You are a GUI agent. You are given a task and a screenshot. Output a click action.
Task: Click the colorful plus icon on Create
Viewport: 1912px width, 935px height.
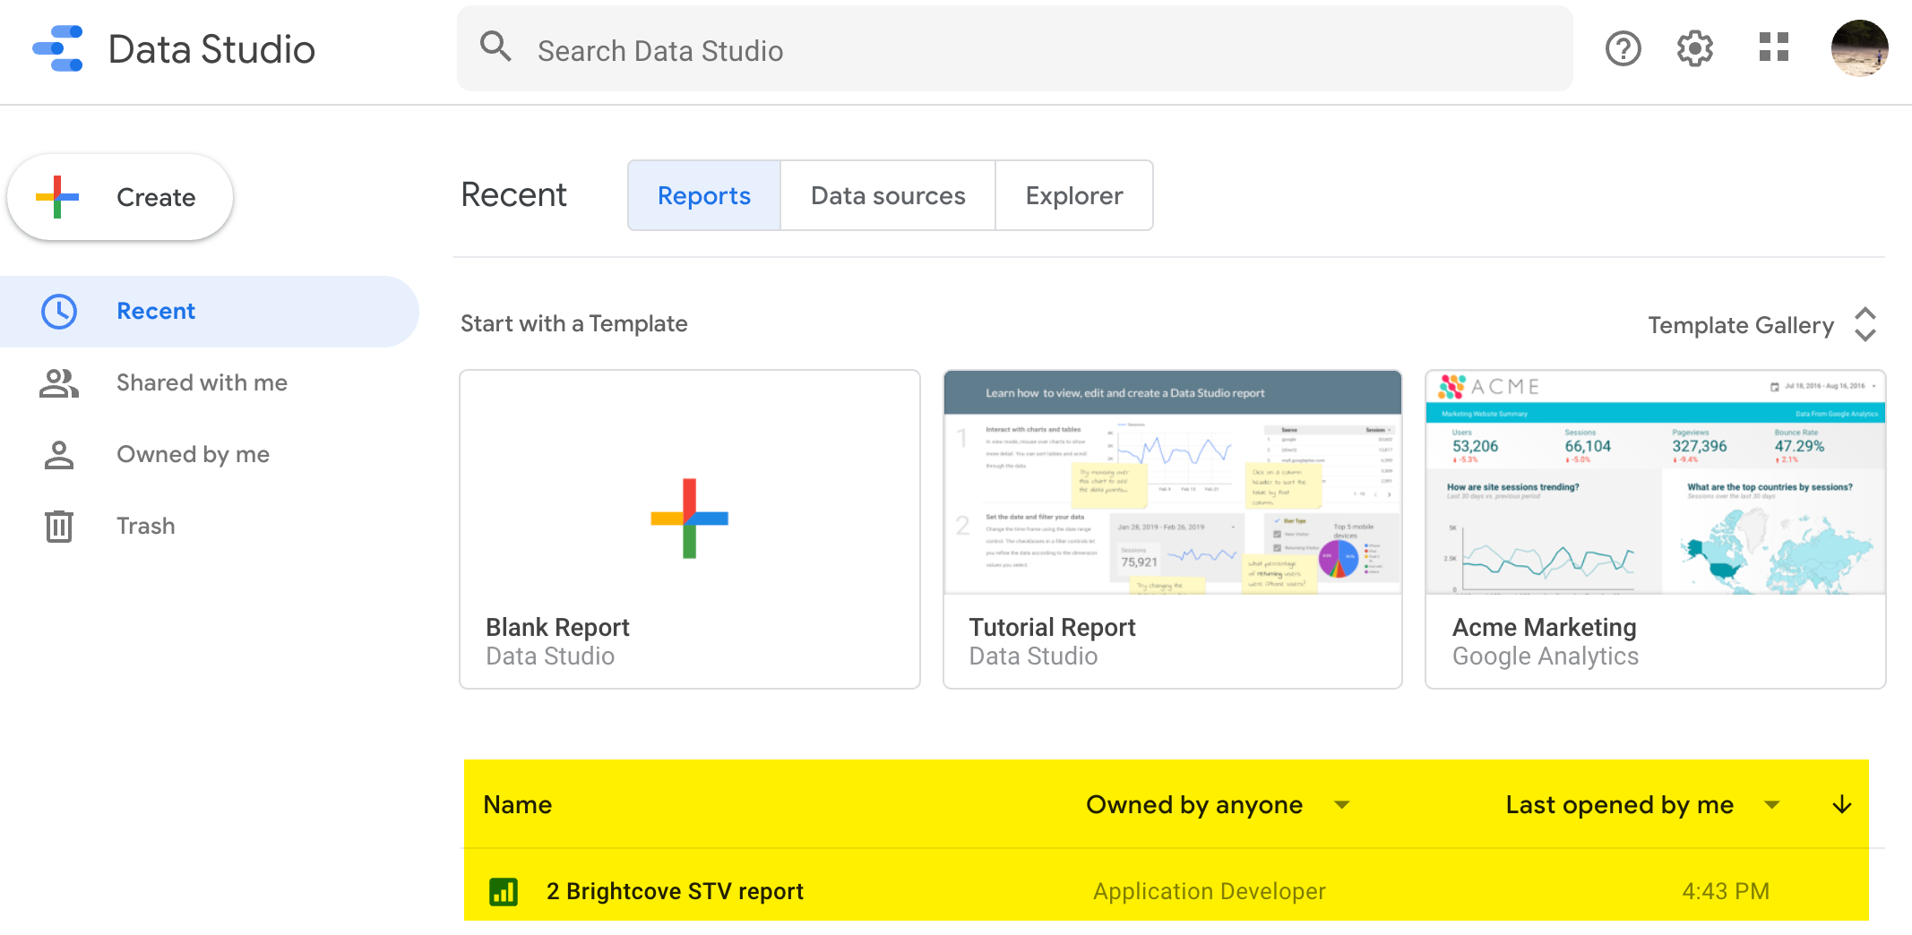point(57,197)
